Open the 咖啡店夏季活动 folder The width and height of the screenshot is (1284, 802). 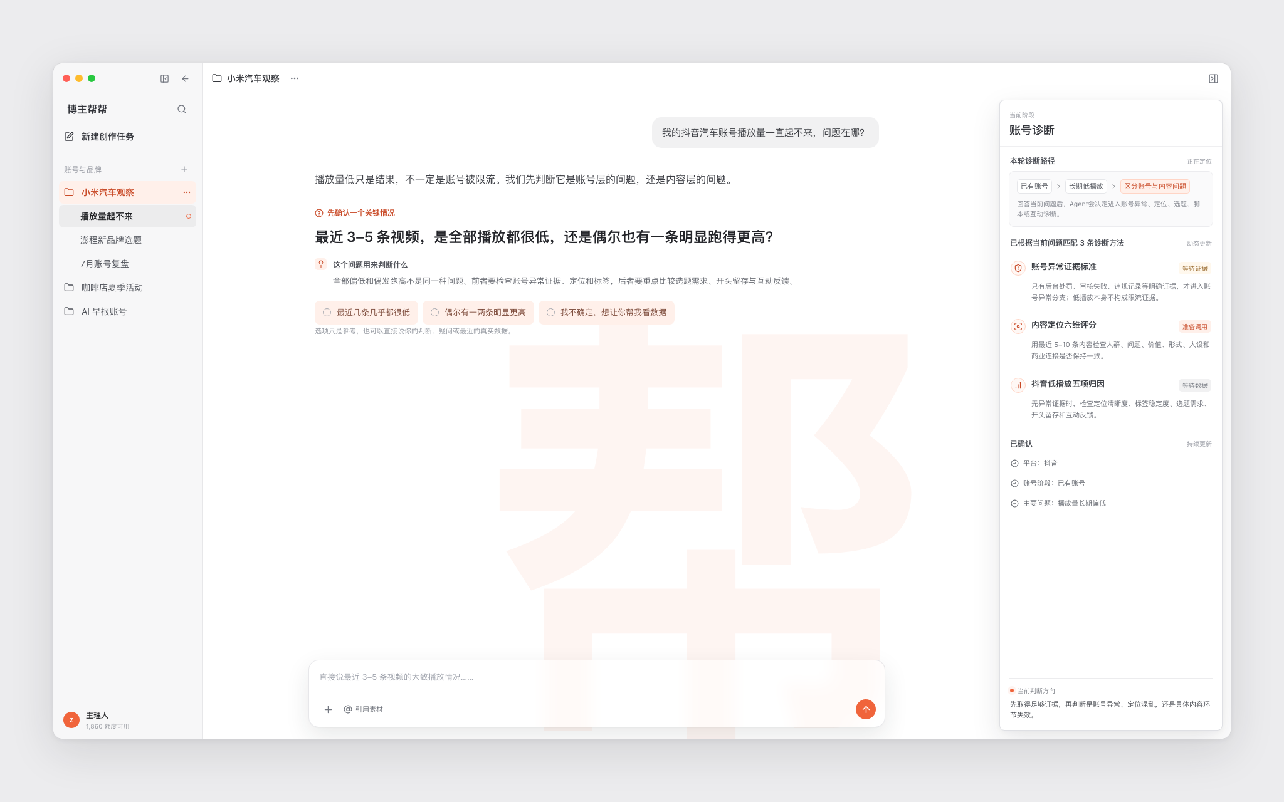pos(128,288)
